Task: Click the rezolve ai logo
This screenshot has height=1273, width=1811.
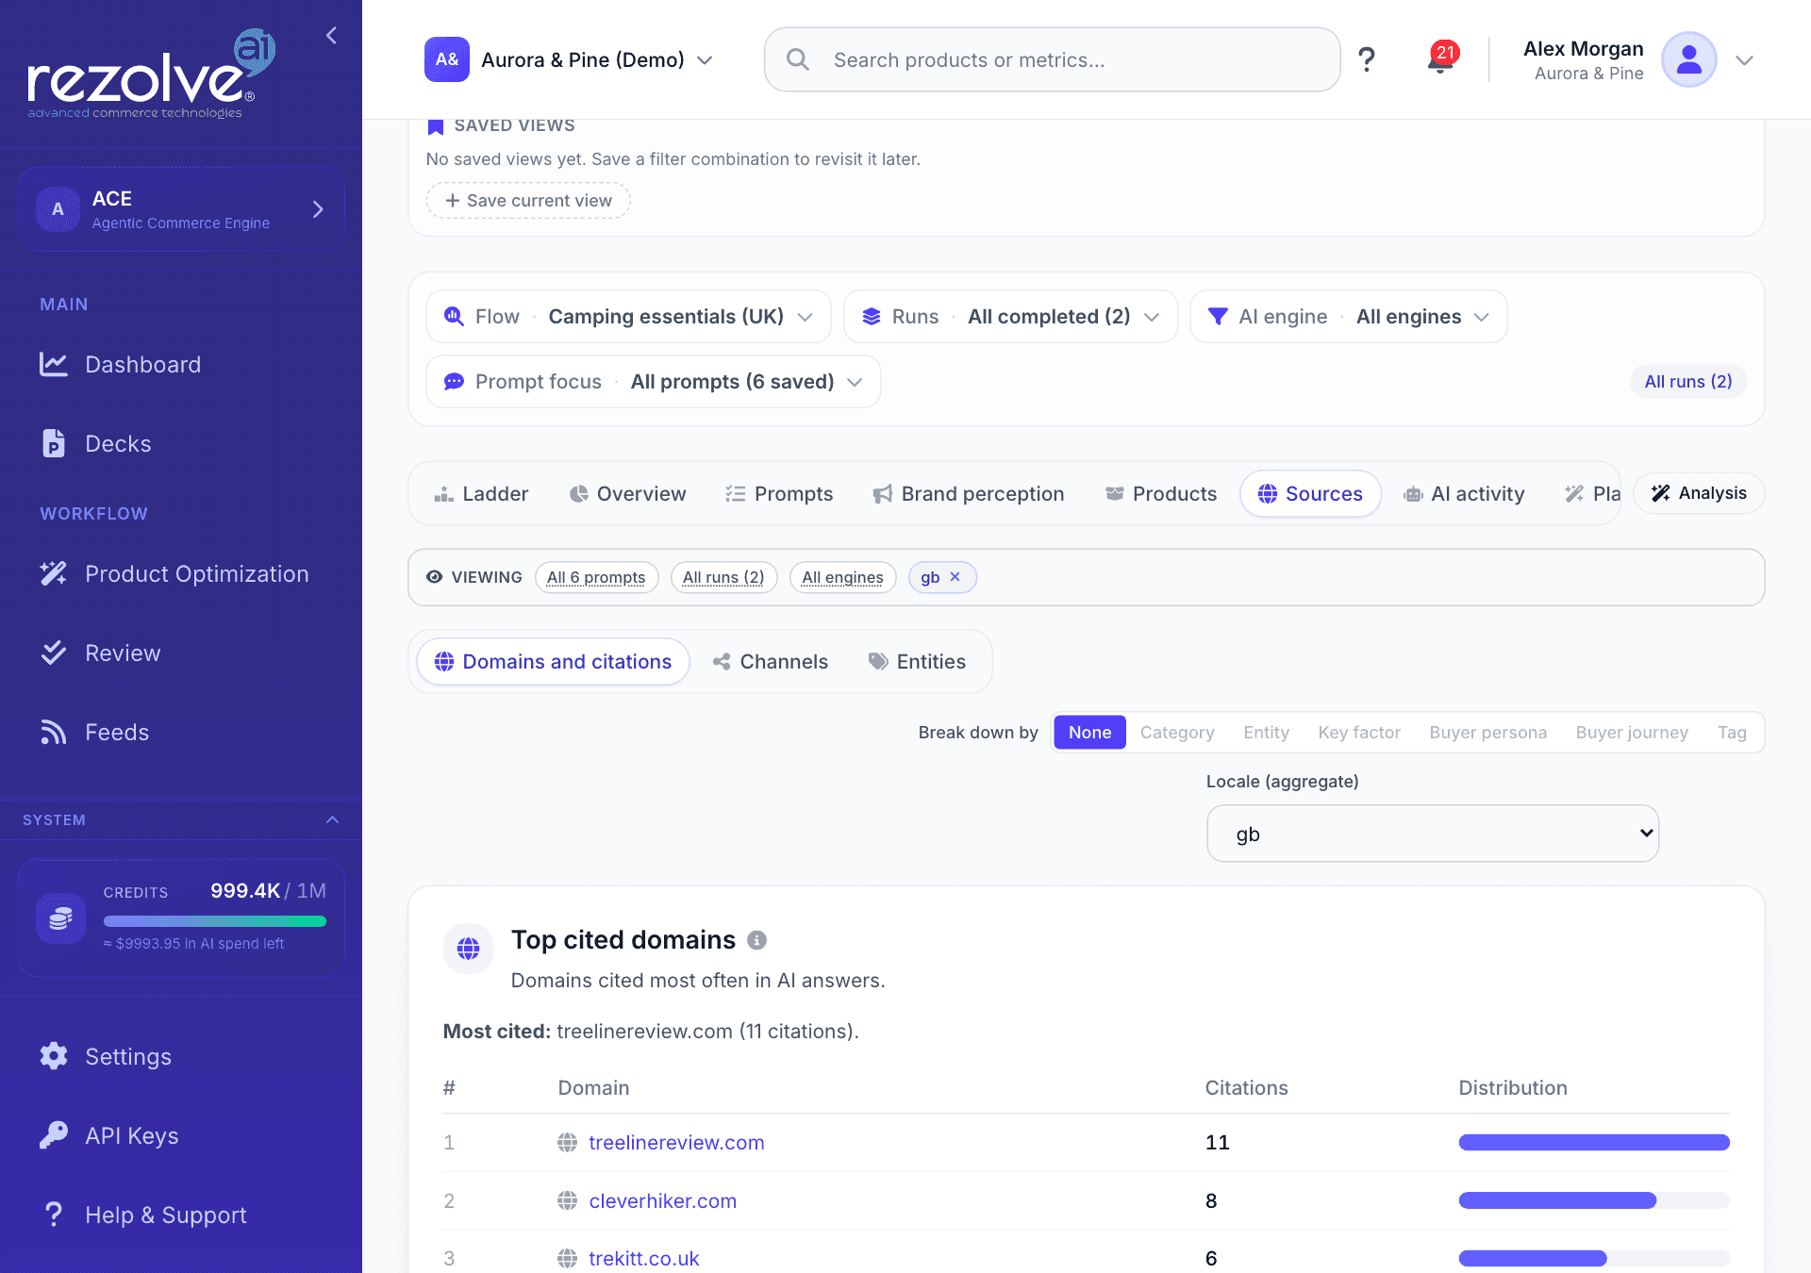Action: [151, 75]
